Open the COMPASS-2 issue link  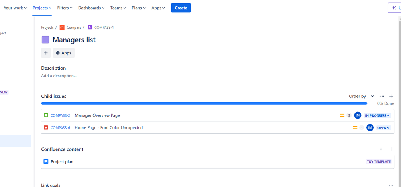pyautogui.click(x=60, y=115)
